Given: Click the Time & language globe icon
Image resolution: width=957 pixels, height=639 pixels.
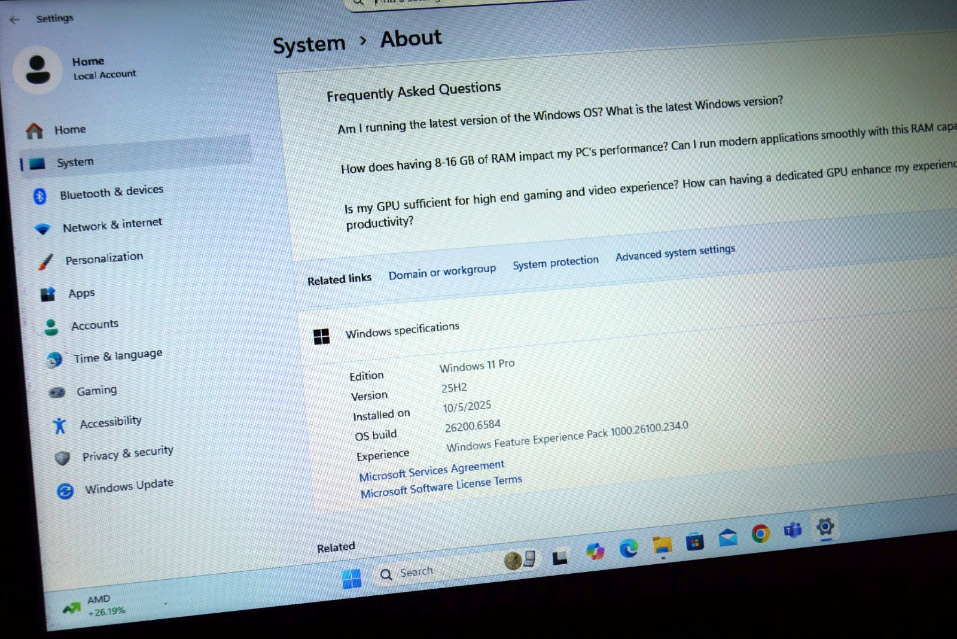Looking at the screenshot, I should coord(54,360).
